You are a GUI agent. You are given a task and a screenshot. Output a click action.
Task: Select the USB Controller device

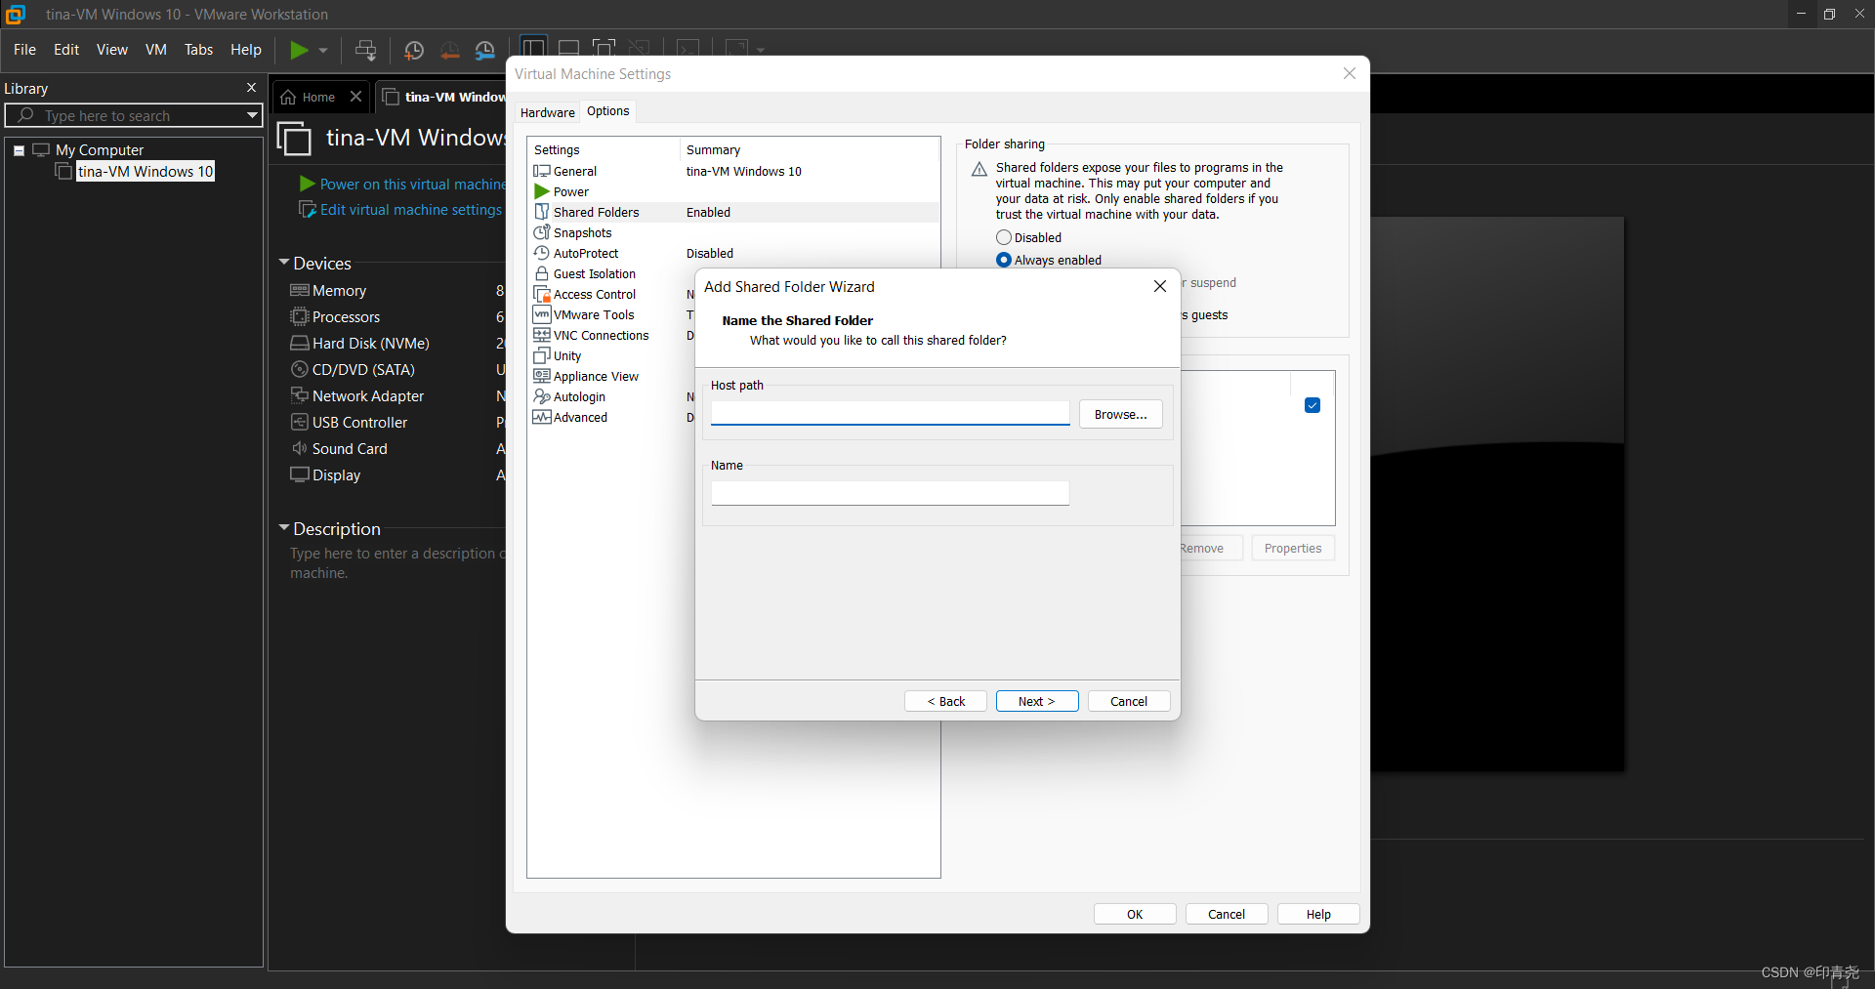pyautogui.click(x=359, y=423)
